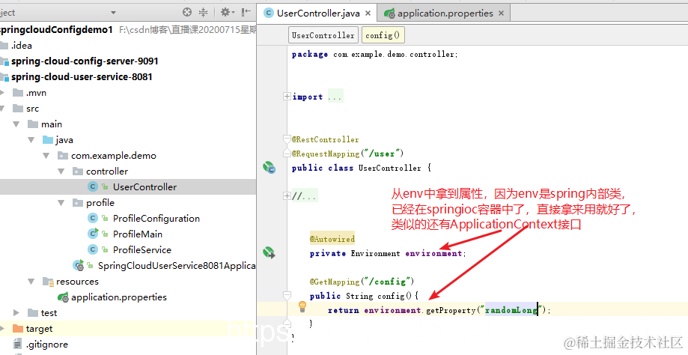Click the yellow intention light bulb

click(x=302, y=306)
